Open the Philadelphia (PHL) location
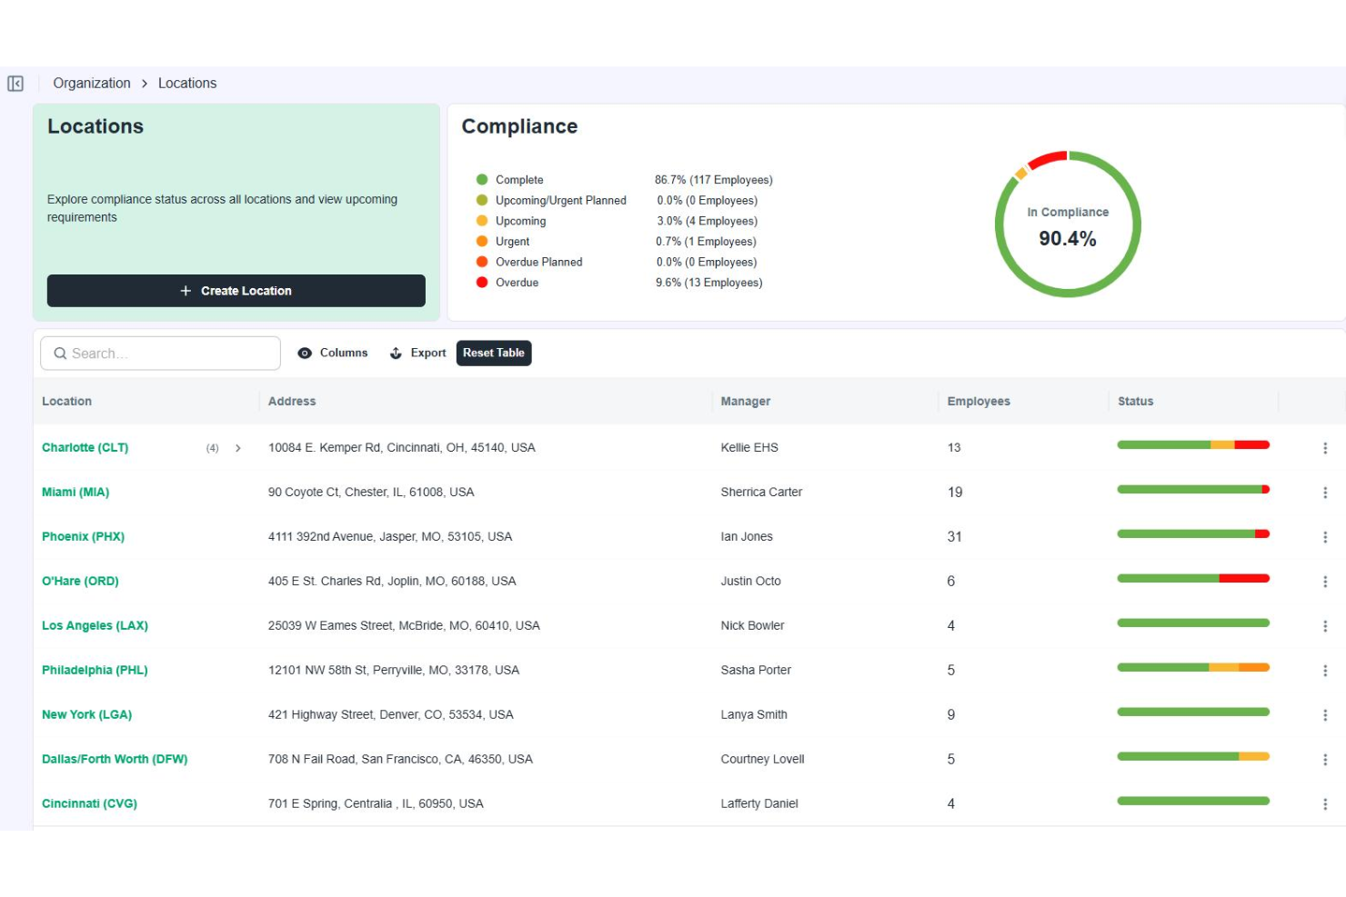The image size is (1346, 897). tap(95, 670)
